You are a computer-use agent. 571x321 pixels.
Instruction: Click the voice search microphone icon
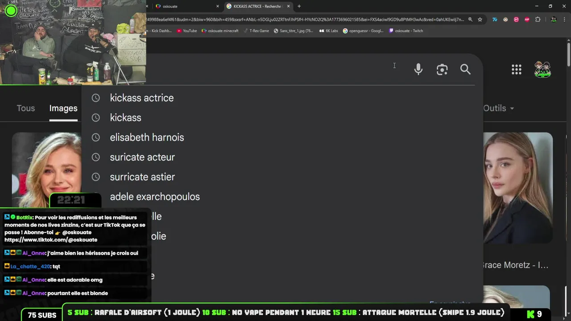[x=418, y=69]
